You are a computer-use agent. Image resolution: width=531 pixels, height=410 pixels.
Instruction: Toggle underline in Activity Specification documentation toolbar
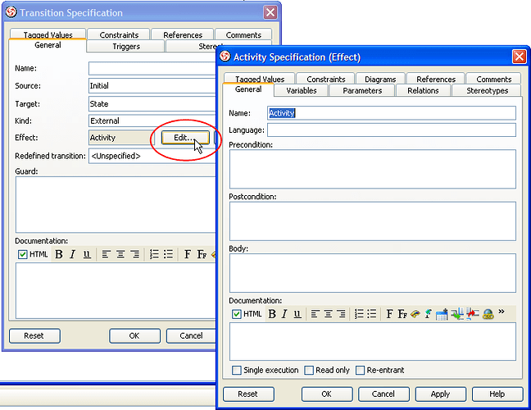pyautogui.click(x=297, y=314)
